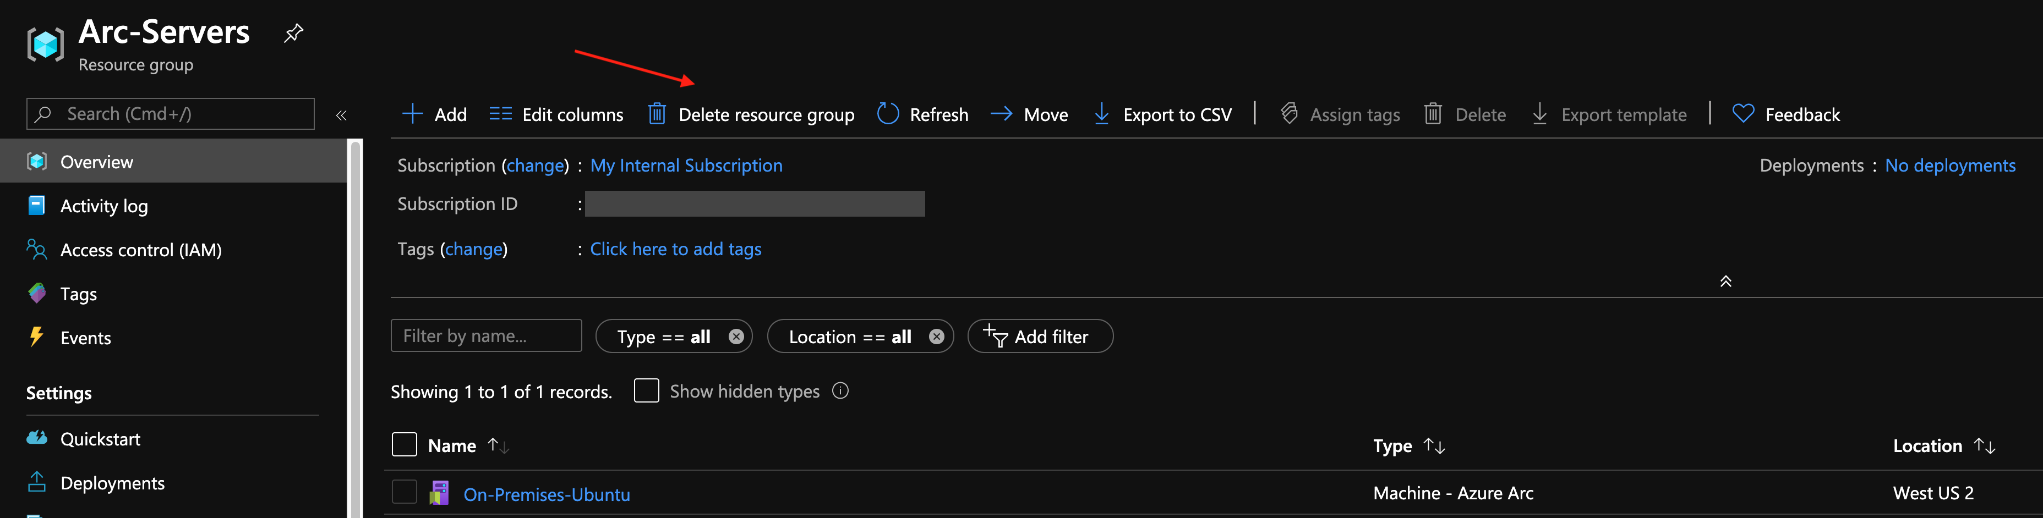The width and height of the screenshot is (2043, 518).
Task: Collapse the sidebar with double chevron
Action: (x=341, y=115)
